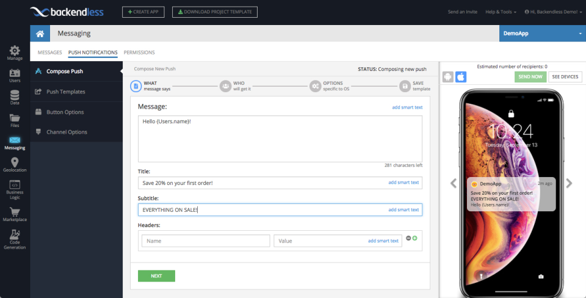
Task: Click the 'STATUS: Composing new push' text
Action: [x=392, y=69]
